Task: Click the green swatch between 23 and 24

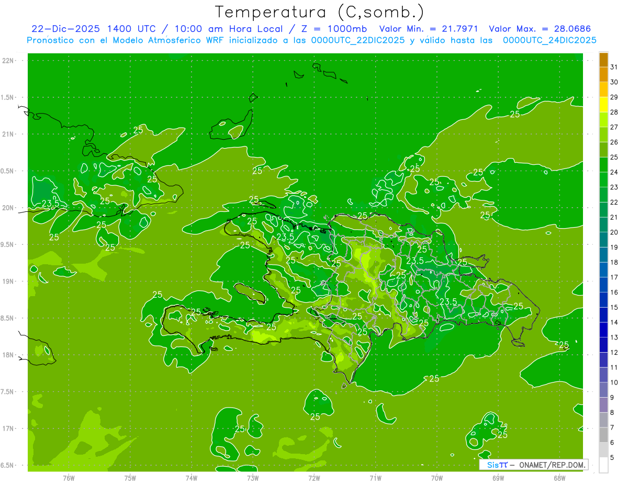Action: pyautogui.click(x=603, y=179)
